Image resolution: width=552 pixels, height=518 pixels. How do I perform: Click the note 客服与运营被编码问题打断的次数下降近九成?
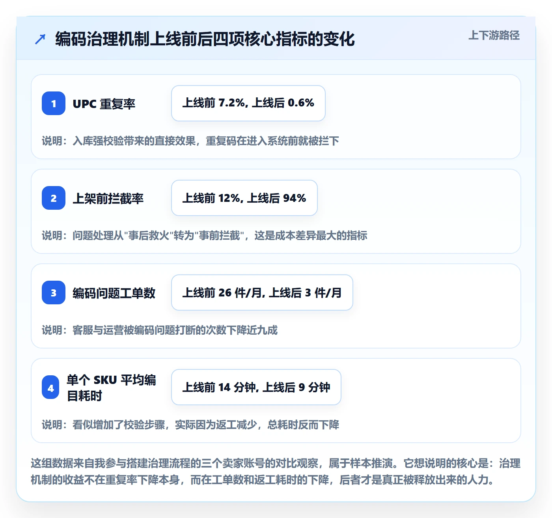coord(160,330)
